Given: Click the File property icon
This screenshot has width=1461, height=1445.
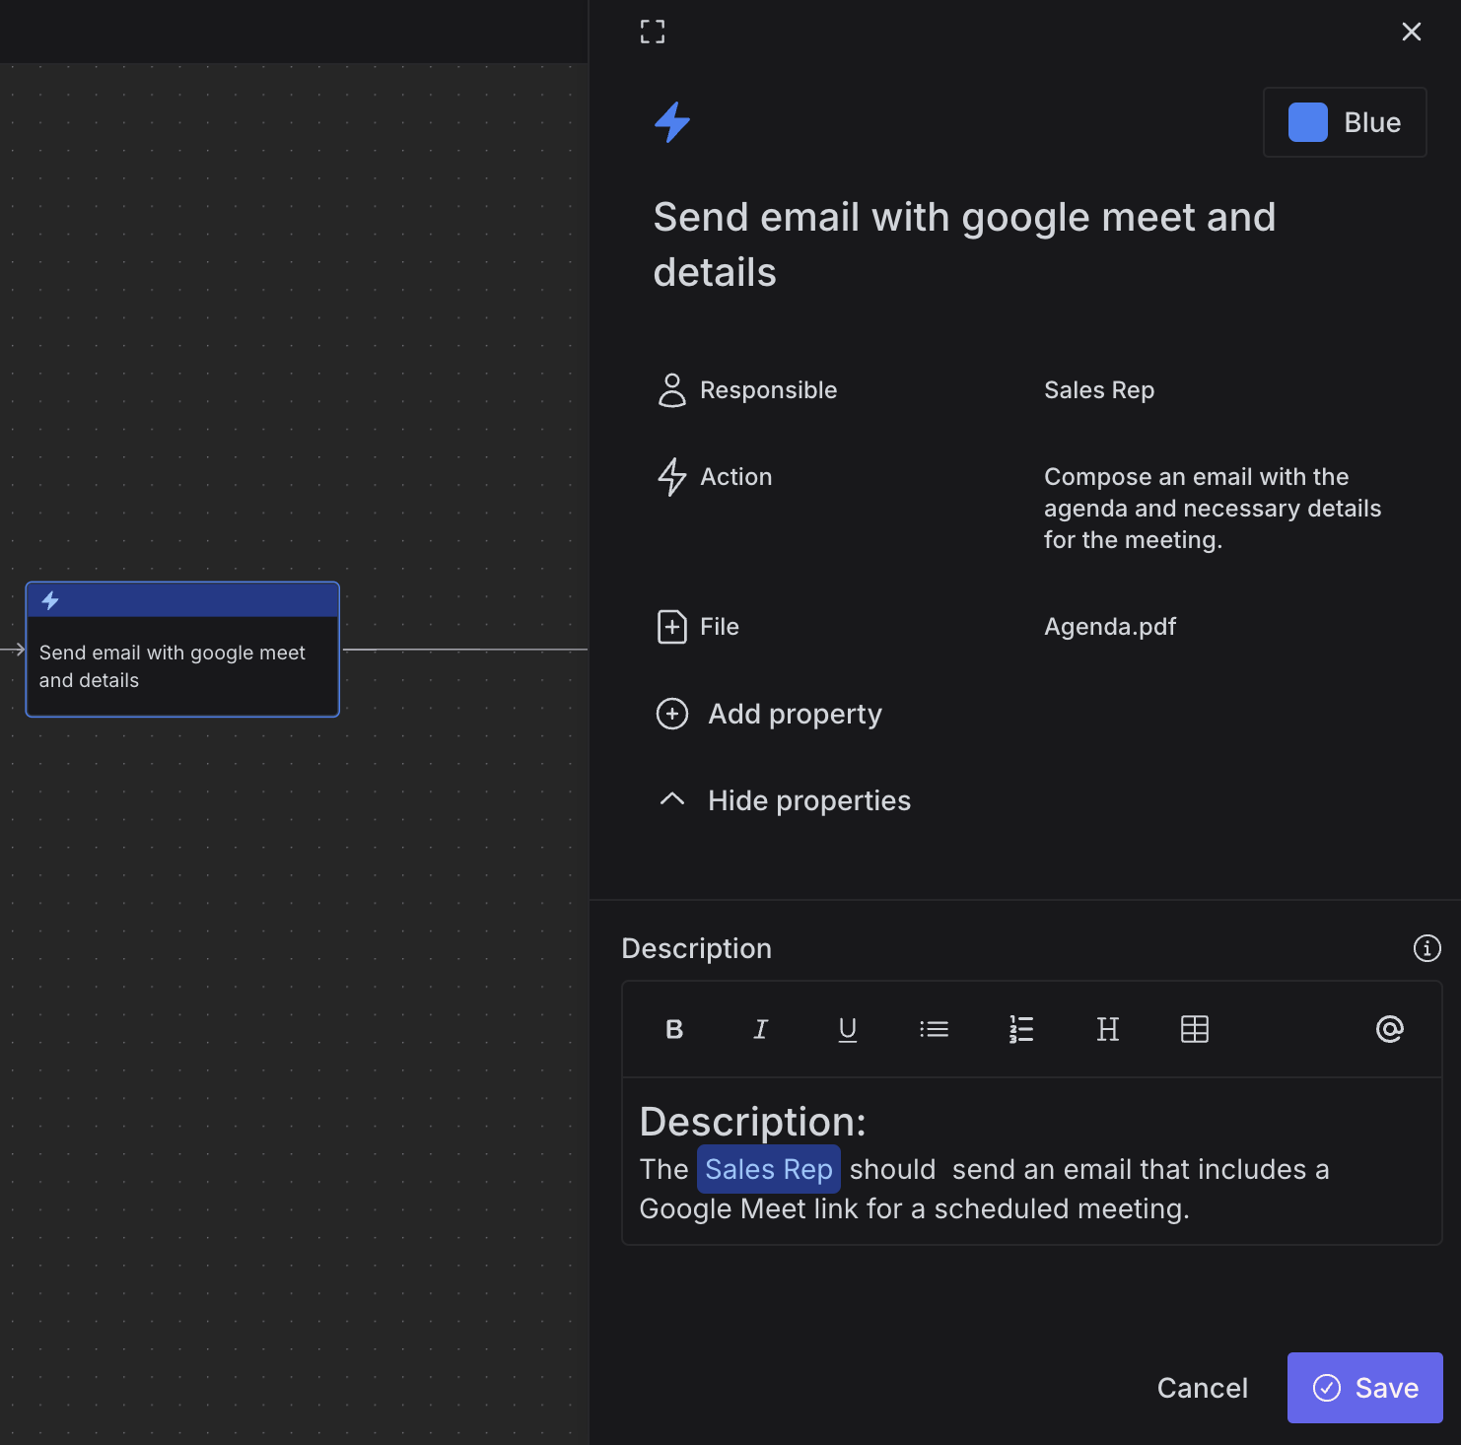Looking at the screenshot, I should coord(672,627).
